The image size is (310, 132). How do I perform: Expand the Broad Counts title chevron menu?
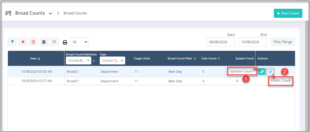click(x=50, y=13)
